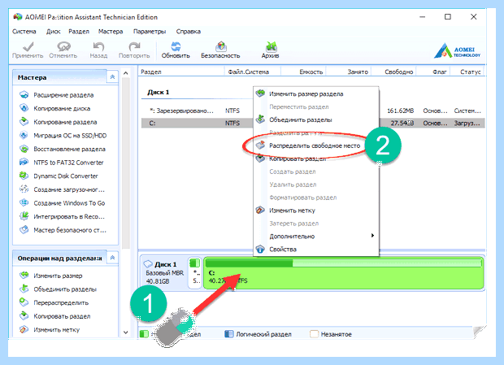Collapse the Операции над разделами panel chevron

click(112, 258)
